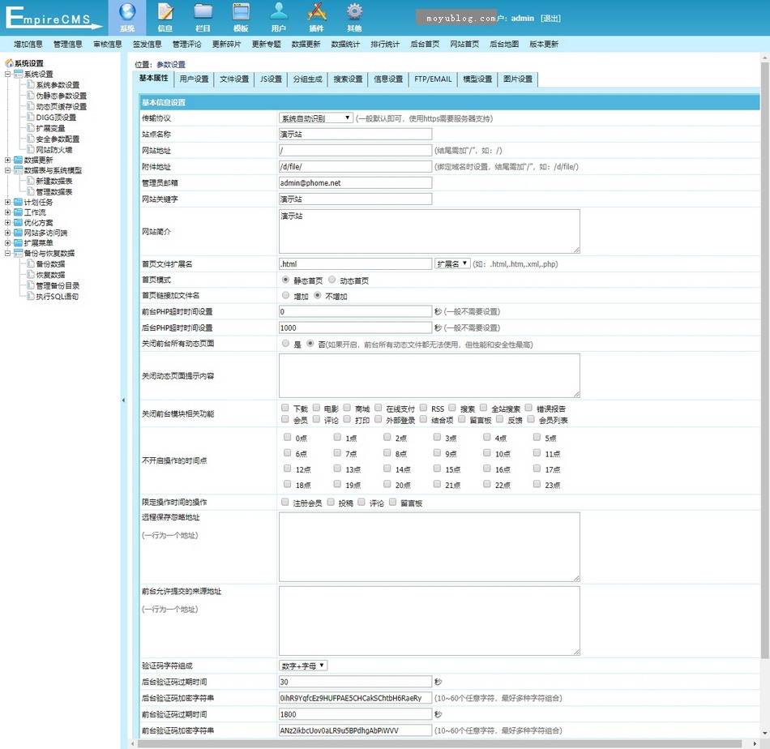
Task: Open the 模板 window icon in top navigation
Action: pos(241,12)
